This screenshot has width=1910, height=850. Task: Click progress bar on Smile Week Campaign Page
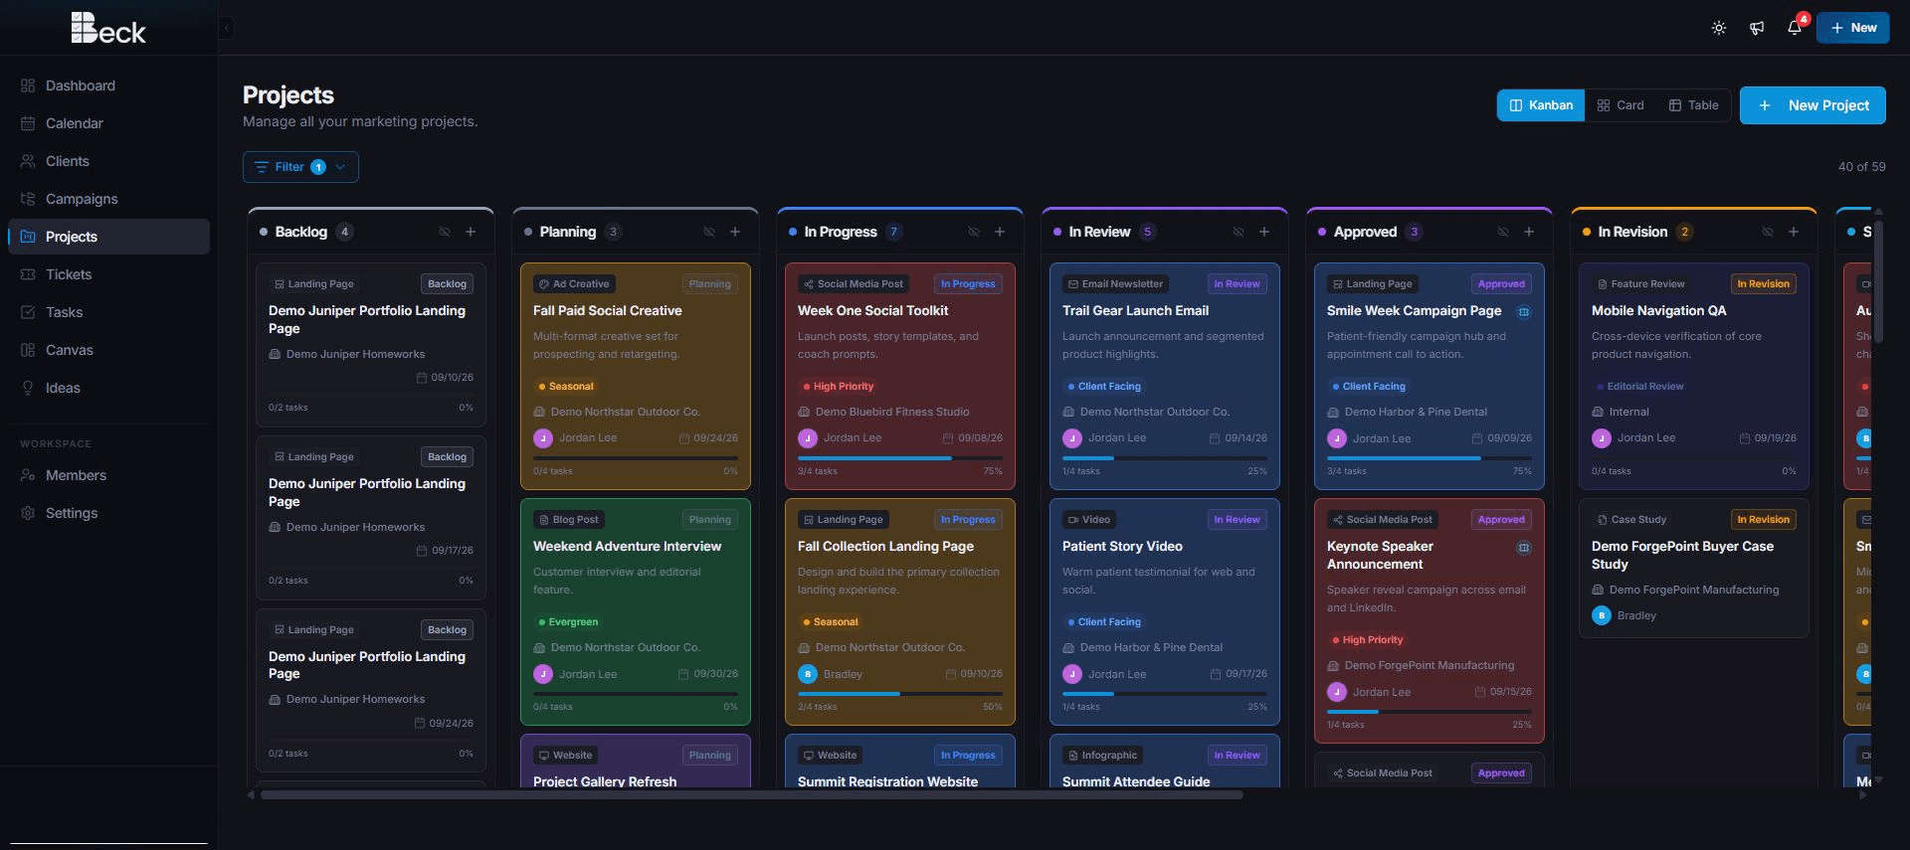[1430, 458]
